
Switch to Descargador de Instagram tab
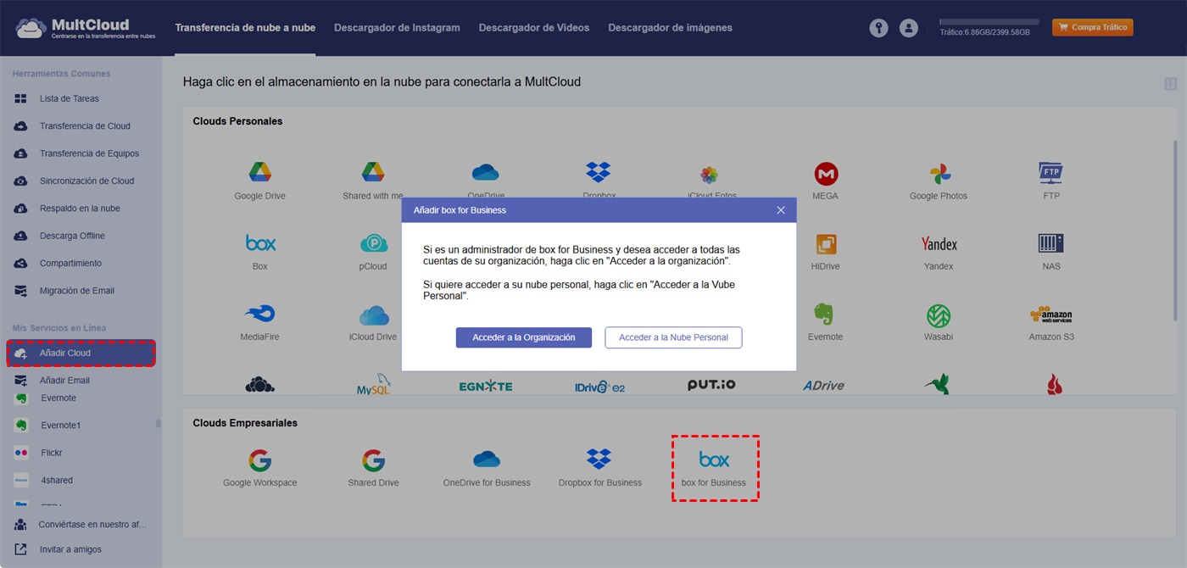click(397, 28)
